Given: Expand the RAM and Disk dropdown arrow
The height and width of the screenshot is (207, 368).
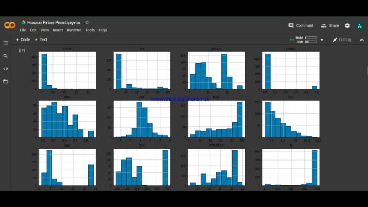Looking at the screenshot, I should (322, 40).
